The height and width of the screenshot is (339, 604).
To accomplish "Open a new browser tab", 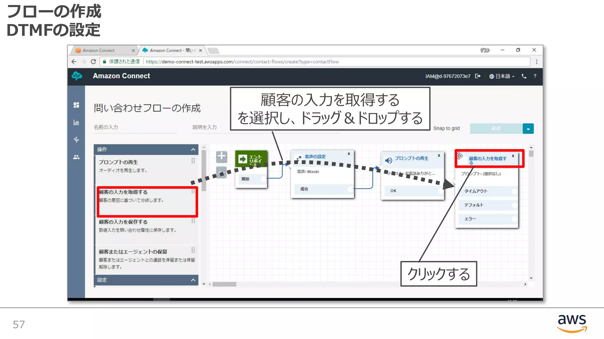I will tap(214, 51).
